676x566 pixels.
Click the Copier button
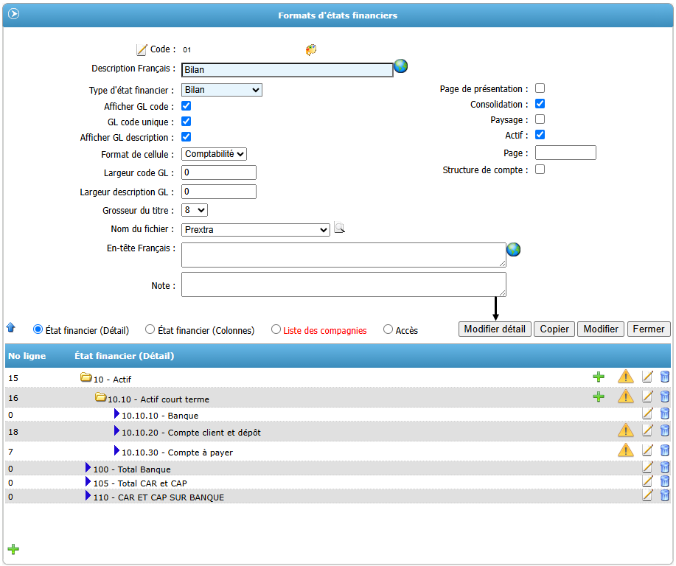[x=554, y=329]
